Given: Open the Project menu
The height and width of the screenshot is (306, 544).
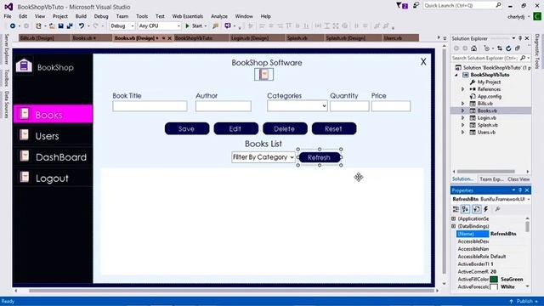Looking at the screenshot, I should 60,16.
